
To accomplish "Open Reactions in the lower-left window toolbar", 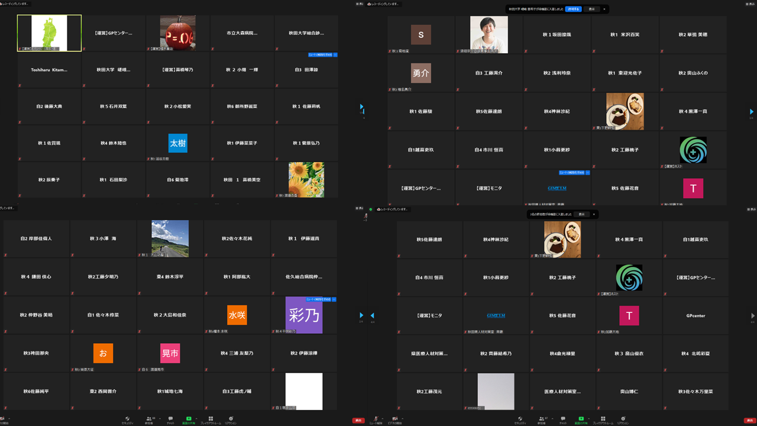I will (x=231, y=419).
